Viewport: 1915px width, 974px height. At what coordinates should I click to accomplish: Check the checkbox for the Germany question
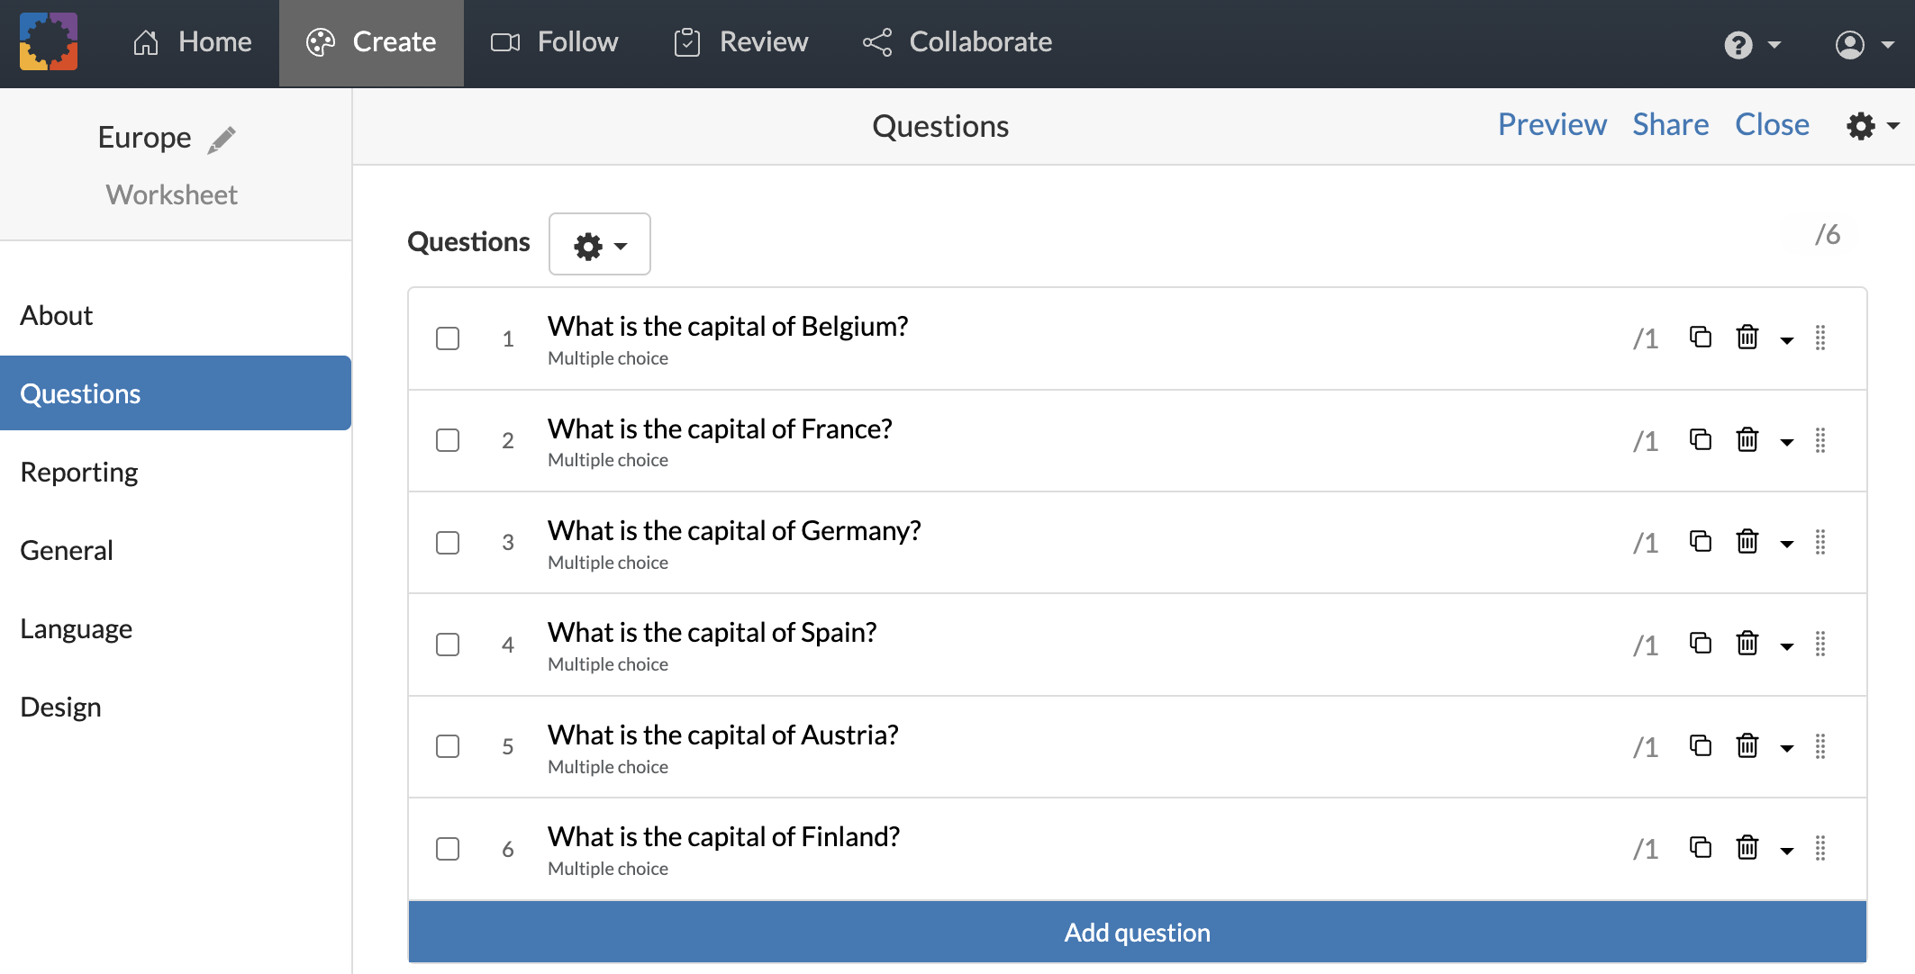click(448, 543)
